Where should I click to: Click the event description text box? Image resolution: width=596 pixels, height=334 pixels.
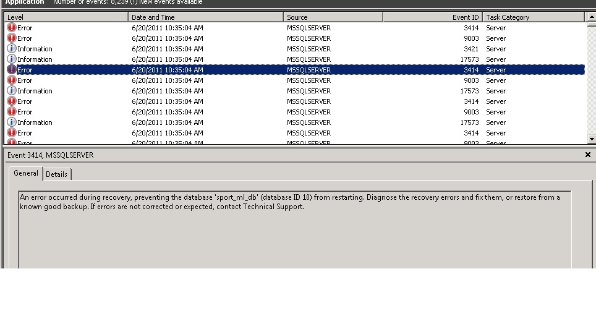tap(294, 229)
